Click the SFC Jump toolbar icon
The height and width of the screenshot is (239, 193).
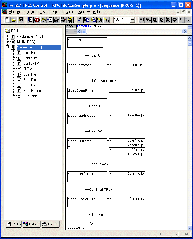pos(181,20)
